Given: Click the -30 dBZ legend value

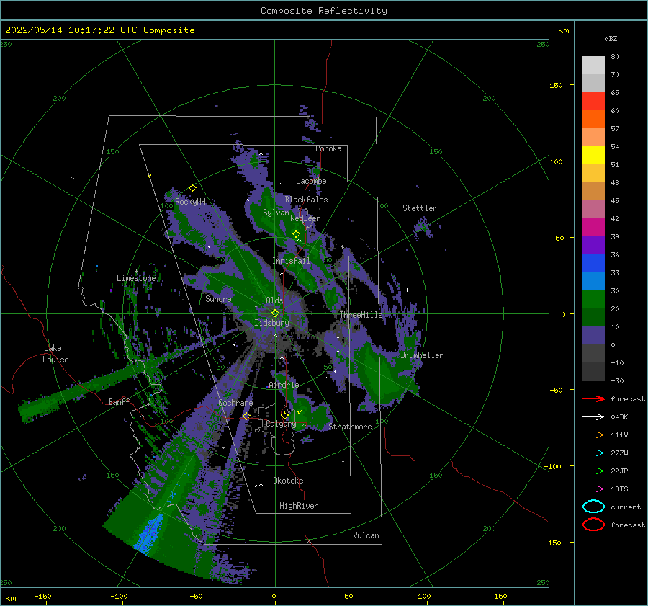Looking at the screenshot, I should (617, 380).
